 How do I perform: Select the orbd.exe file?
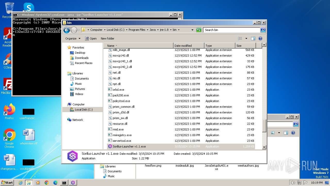118,90
